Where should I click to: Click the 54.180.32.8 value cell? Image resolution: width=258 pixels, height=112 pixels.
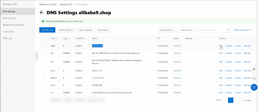(97, 85)
